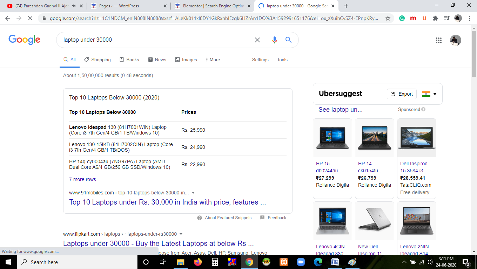Image resolution: width=477 pixels, height=269 pixels.
Task: Open the Extensions puzzle-piece menu
Action: pos(436,18)
